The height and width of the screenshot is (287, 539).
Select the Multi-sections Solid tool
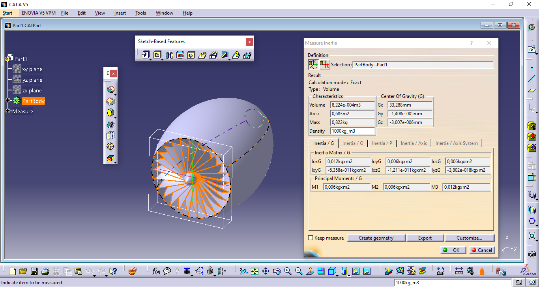[x=236, y=55]
